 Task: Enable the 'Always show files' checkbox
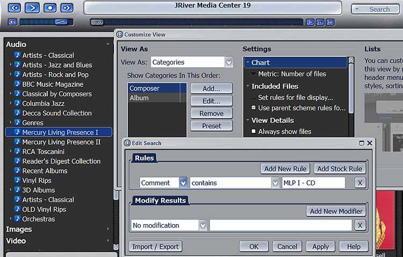pyautogui.click(x=254, y=131)
